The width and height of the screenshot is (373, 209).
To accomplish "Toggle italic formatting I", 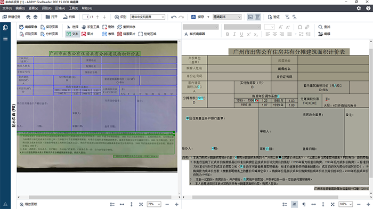I will point(234,34).
